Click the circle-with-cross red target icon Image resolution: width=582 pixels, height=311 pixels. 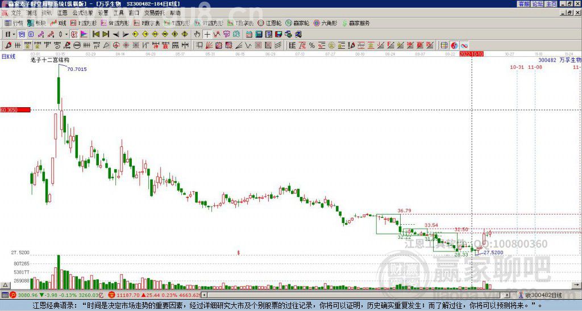(x=116, y=45)
